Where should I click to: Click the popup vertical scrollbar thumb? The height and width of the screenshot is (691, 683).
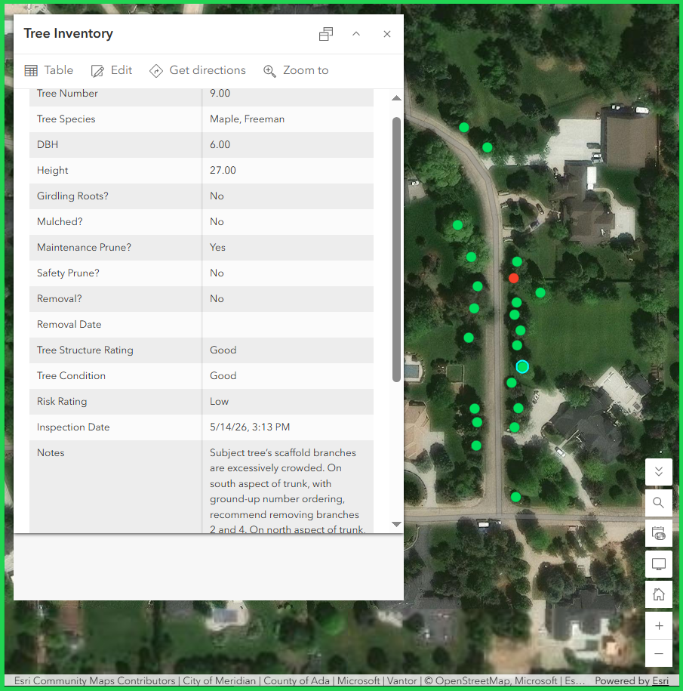point(396,249)
